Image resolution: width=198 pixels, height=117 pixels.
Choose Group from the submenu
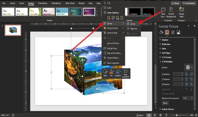pyautogui.click(x=132, y=24)
